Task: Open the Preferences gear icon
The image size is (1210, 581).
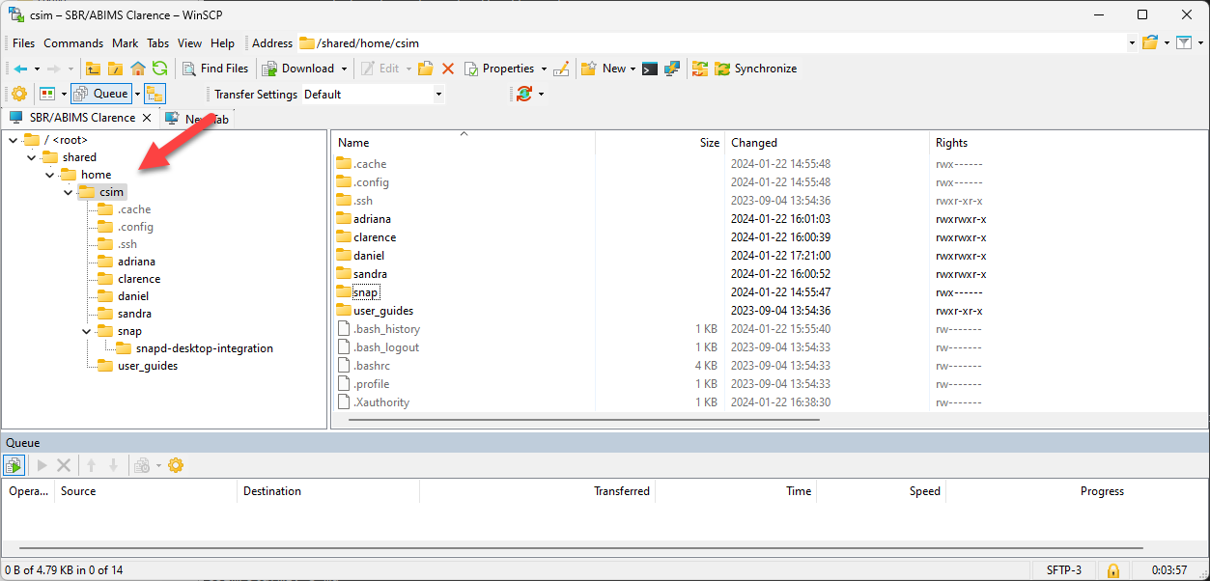Action: click(18, 94)
